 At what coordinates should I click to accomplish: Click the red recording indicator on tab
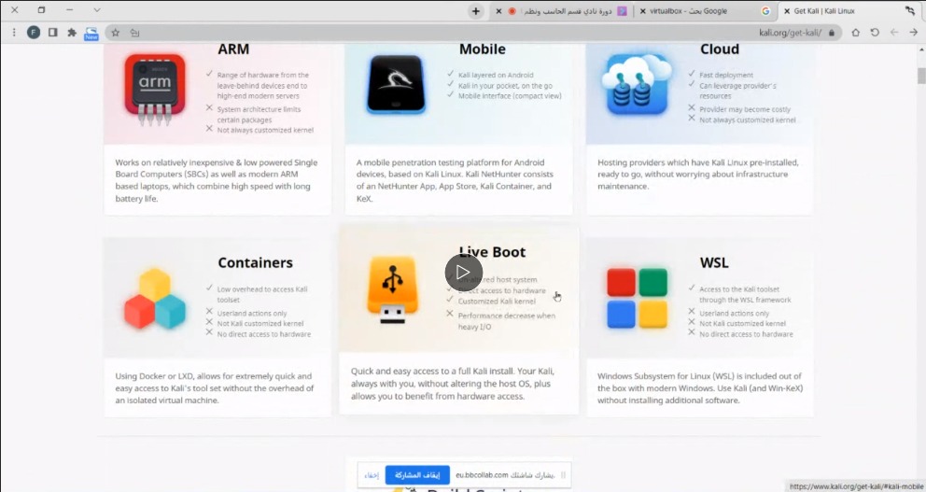(512, 10)
